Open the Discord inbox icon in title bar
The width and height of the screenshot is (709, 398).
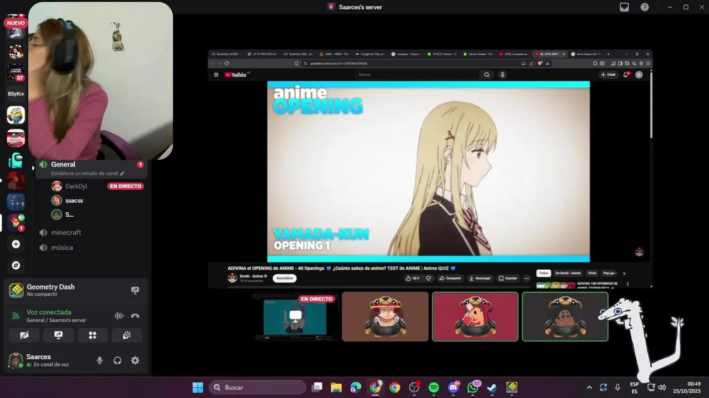pos(624,7)
